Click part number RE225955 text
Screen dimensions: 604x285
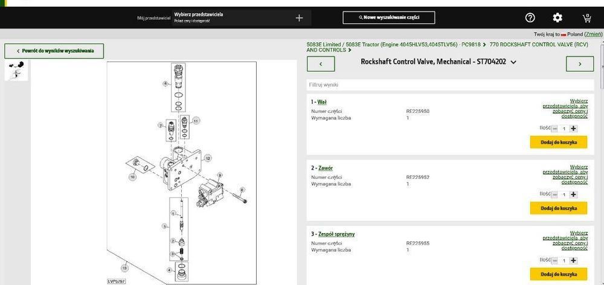click(417, 243)
